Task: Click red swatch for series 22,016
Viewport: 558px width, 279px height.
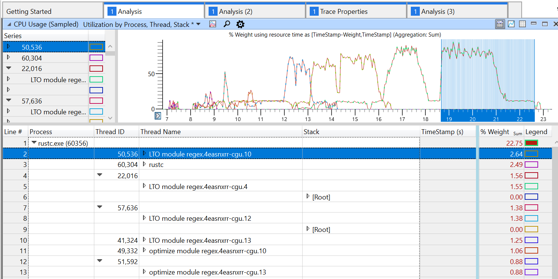Action: coord(96,69)
